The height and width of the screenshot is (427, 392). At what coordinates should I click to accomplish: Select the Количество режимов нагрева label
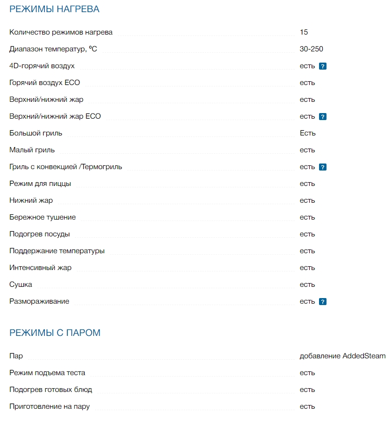tap(61, 32)
